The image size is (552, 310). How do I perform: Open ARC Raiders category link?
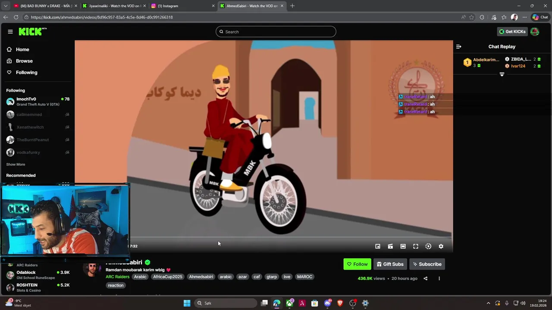(117, 277)
